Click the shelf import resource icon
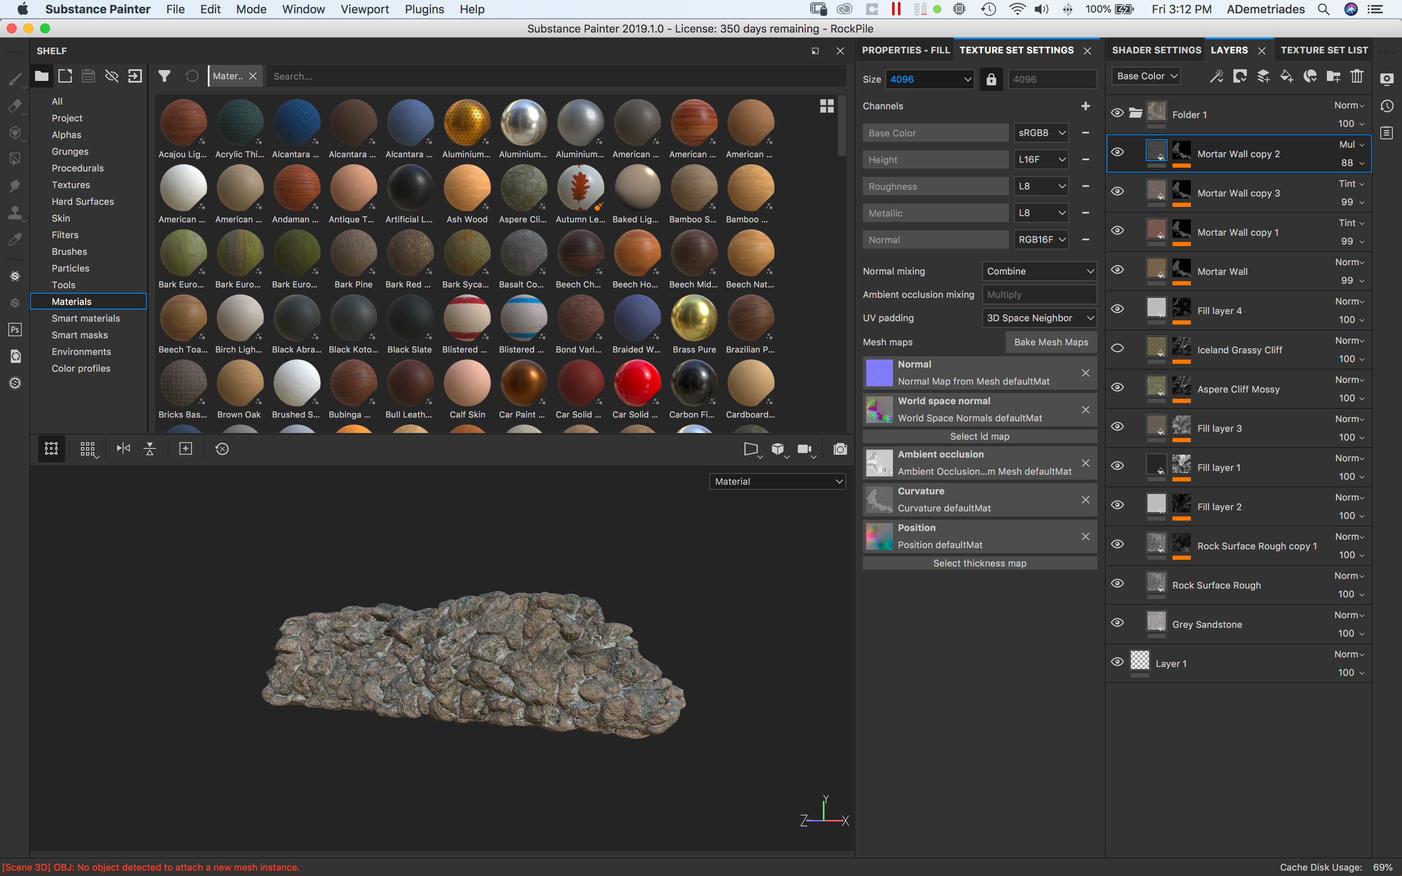 tap(135, 76)
